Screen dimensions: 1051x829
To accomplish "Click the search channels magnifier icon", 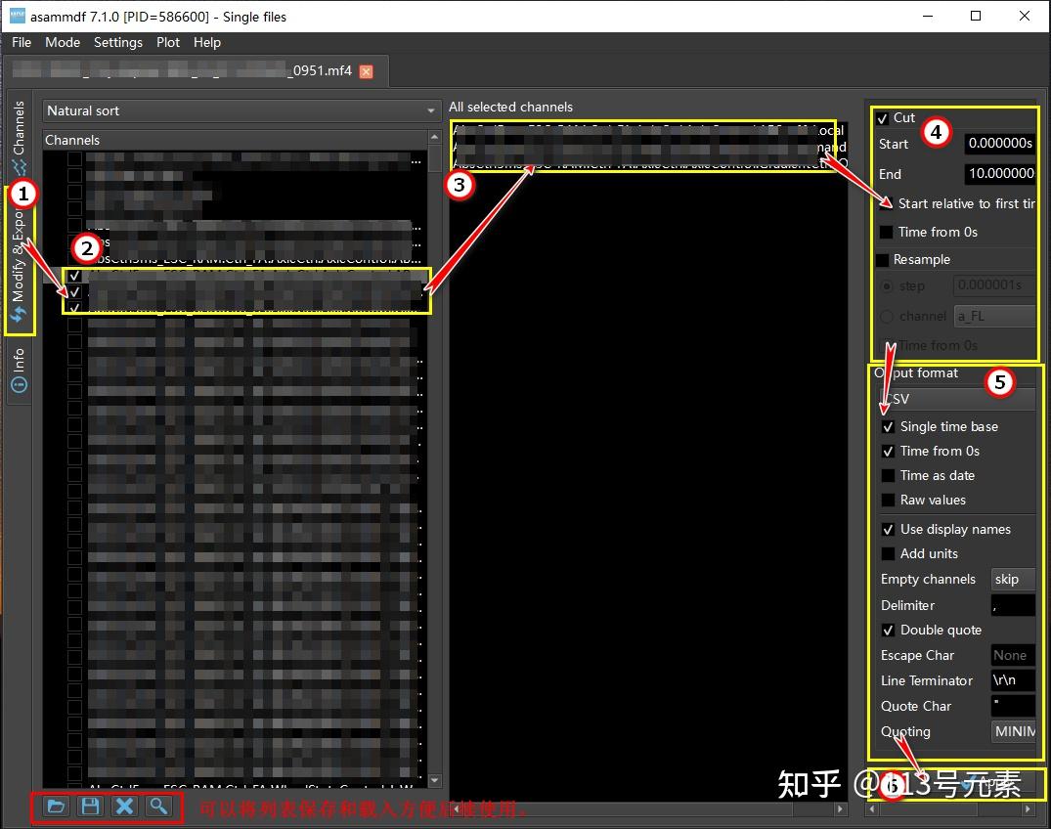I will tap(158, 806).
